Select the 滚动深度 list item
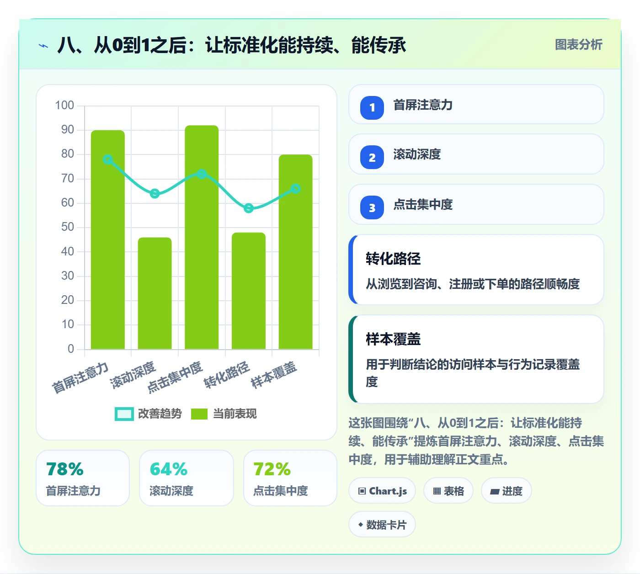 click(476, 154)
